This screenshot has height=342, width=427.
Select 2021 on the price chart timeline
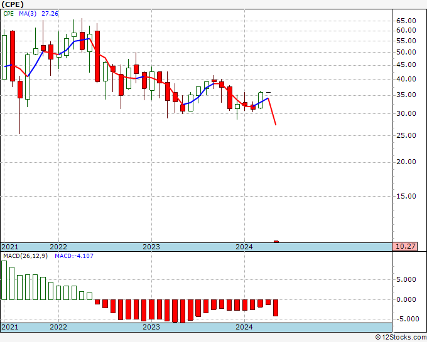(10, 247)
